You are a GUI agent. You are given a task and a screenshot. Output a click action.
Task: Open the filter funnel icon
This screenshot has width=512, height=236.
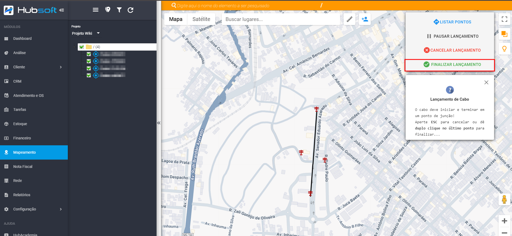tap(119, 10)
